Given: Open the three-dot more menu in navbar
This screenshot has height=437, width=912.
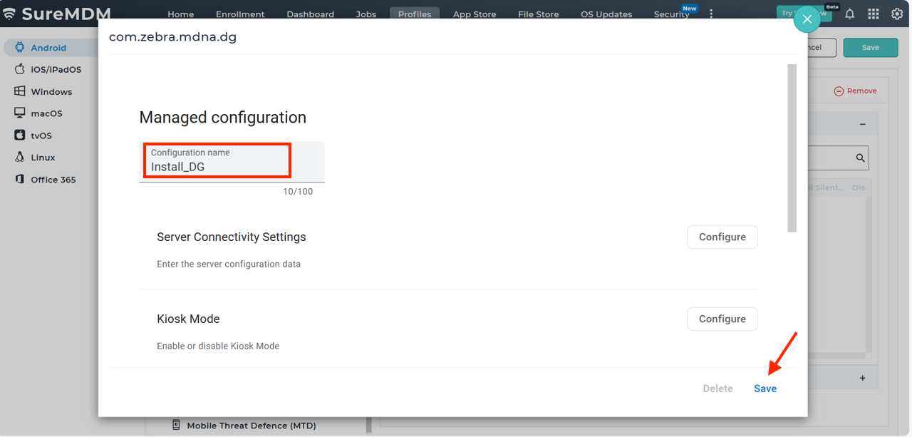Looking at the screenshot, I should (x=710, y=14).
